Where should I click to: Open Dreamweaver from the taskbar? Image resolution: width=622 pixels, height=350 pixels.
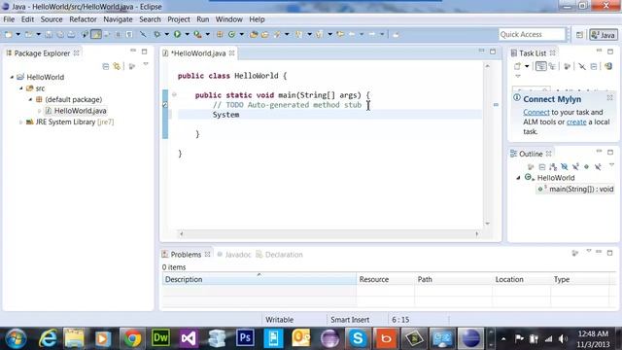pos(160,338)
